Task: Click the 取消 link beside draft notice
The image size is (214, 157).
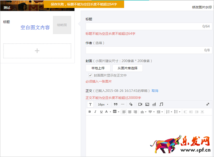Action: pos(155,91)
